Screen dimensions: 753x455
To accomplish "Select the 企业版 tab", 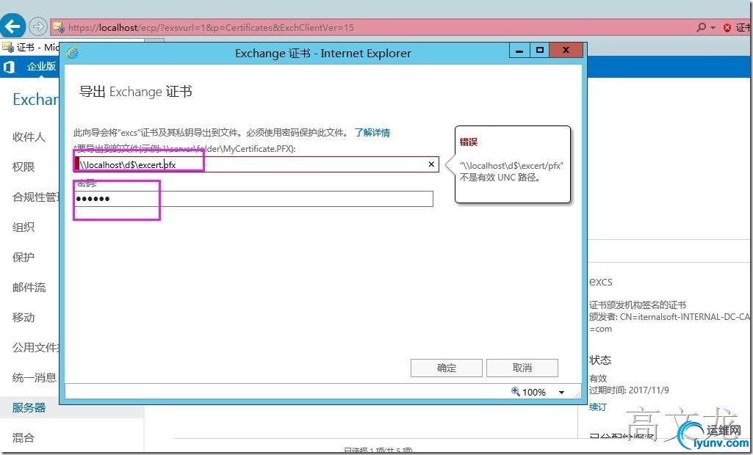I will pos(41,66).
